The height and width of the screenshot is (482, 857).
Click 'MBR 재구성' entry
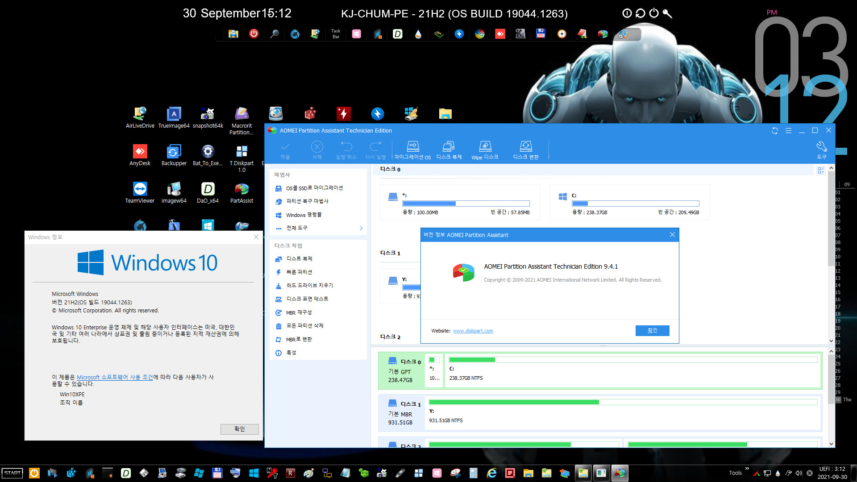299,312
